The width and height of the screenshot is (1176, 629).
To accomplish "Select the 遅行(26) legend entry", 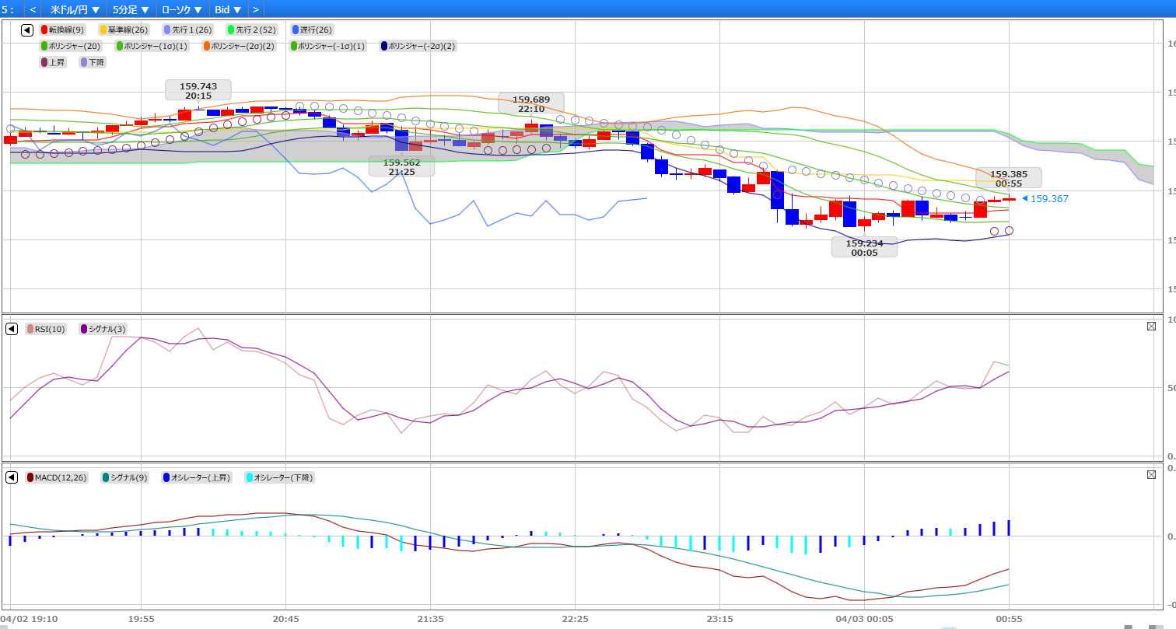I will [x=312, y=30].
